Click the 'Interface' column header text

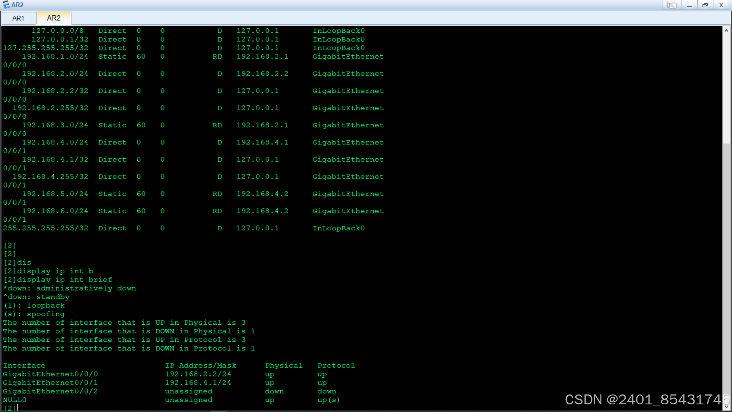tap(24, 365)
